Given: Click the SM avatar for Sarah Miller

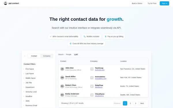Looking at the screenshot, I should tap(62, 77).
